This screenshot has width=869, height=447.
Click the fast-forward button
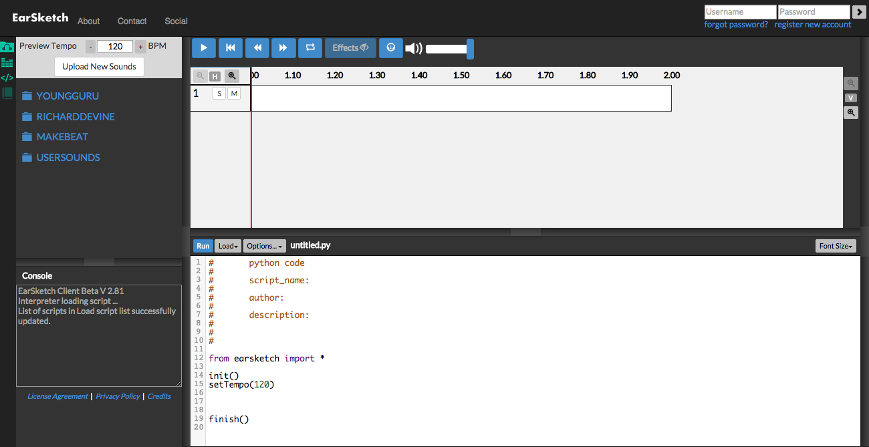click(283, 48)
